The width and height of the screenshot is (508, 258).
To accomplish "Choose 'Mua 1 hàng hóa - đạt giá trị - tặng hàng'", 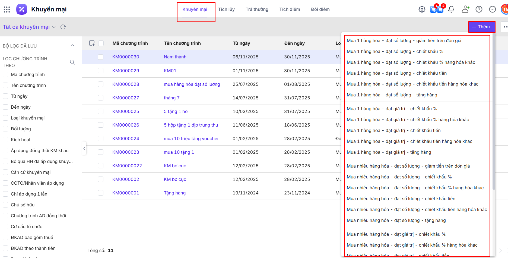I will pyautogui.click(x=389, y=152).
